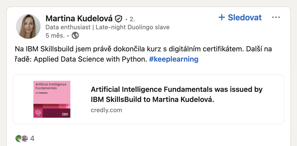The width and height of the screenshot is (297, 146).
Task: Click the credly.com source text
Action: tap(106, 110)
